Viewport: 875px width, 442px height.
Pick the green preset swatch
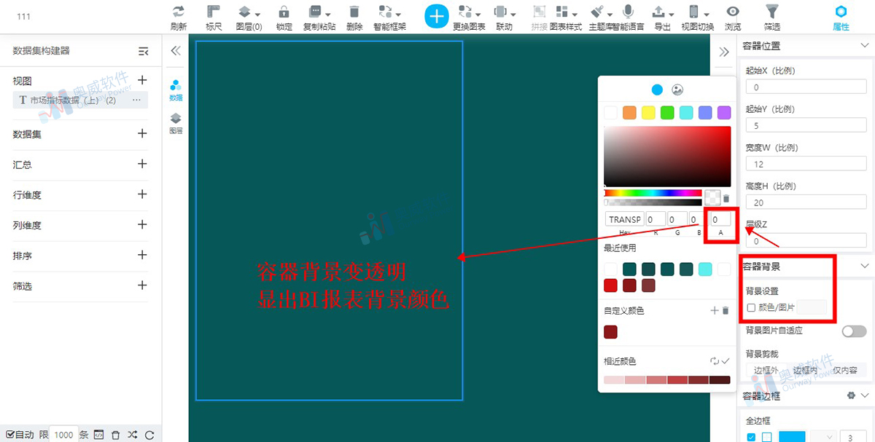[667, 112]
